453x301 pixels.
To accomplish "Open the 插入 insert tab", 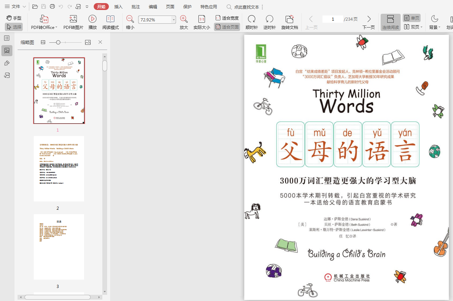I will click(118, 7).
